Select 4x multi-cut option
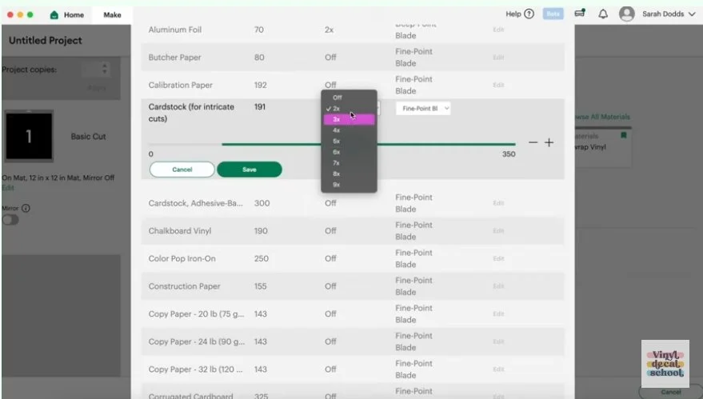Image resolution: width=703 pixels, height=399 pixels. click(349, 130)
